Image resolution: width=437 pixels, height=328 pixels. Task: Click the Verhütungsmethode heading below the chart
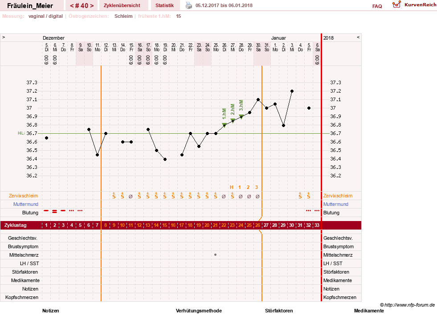tap(199, 311)
